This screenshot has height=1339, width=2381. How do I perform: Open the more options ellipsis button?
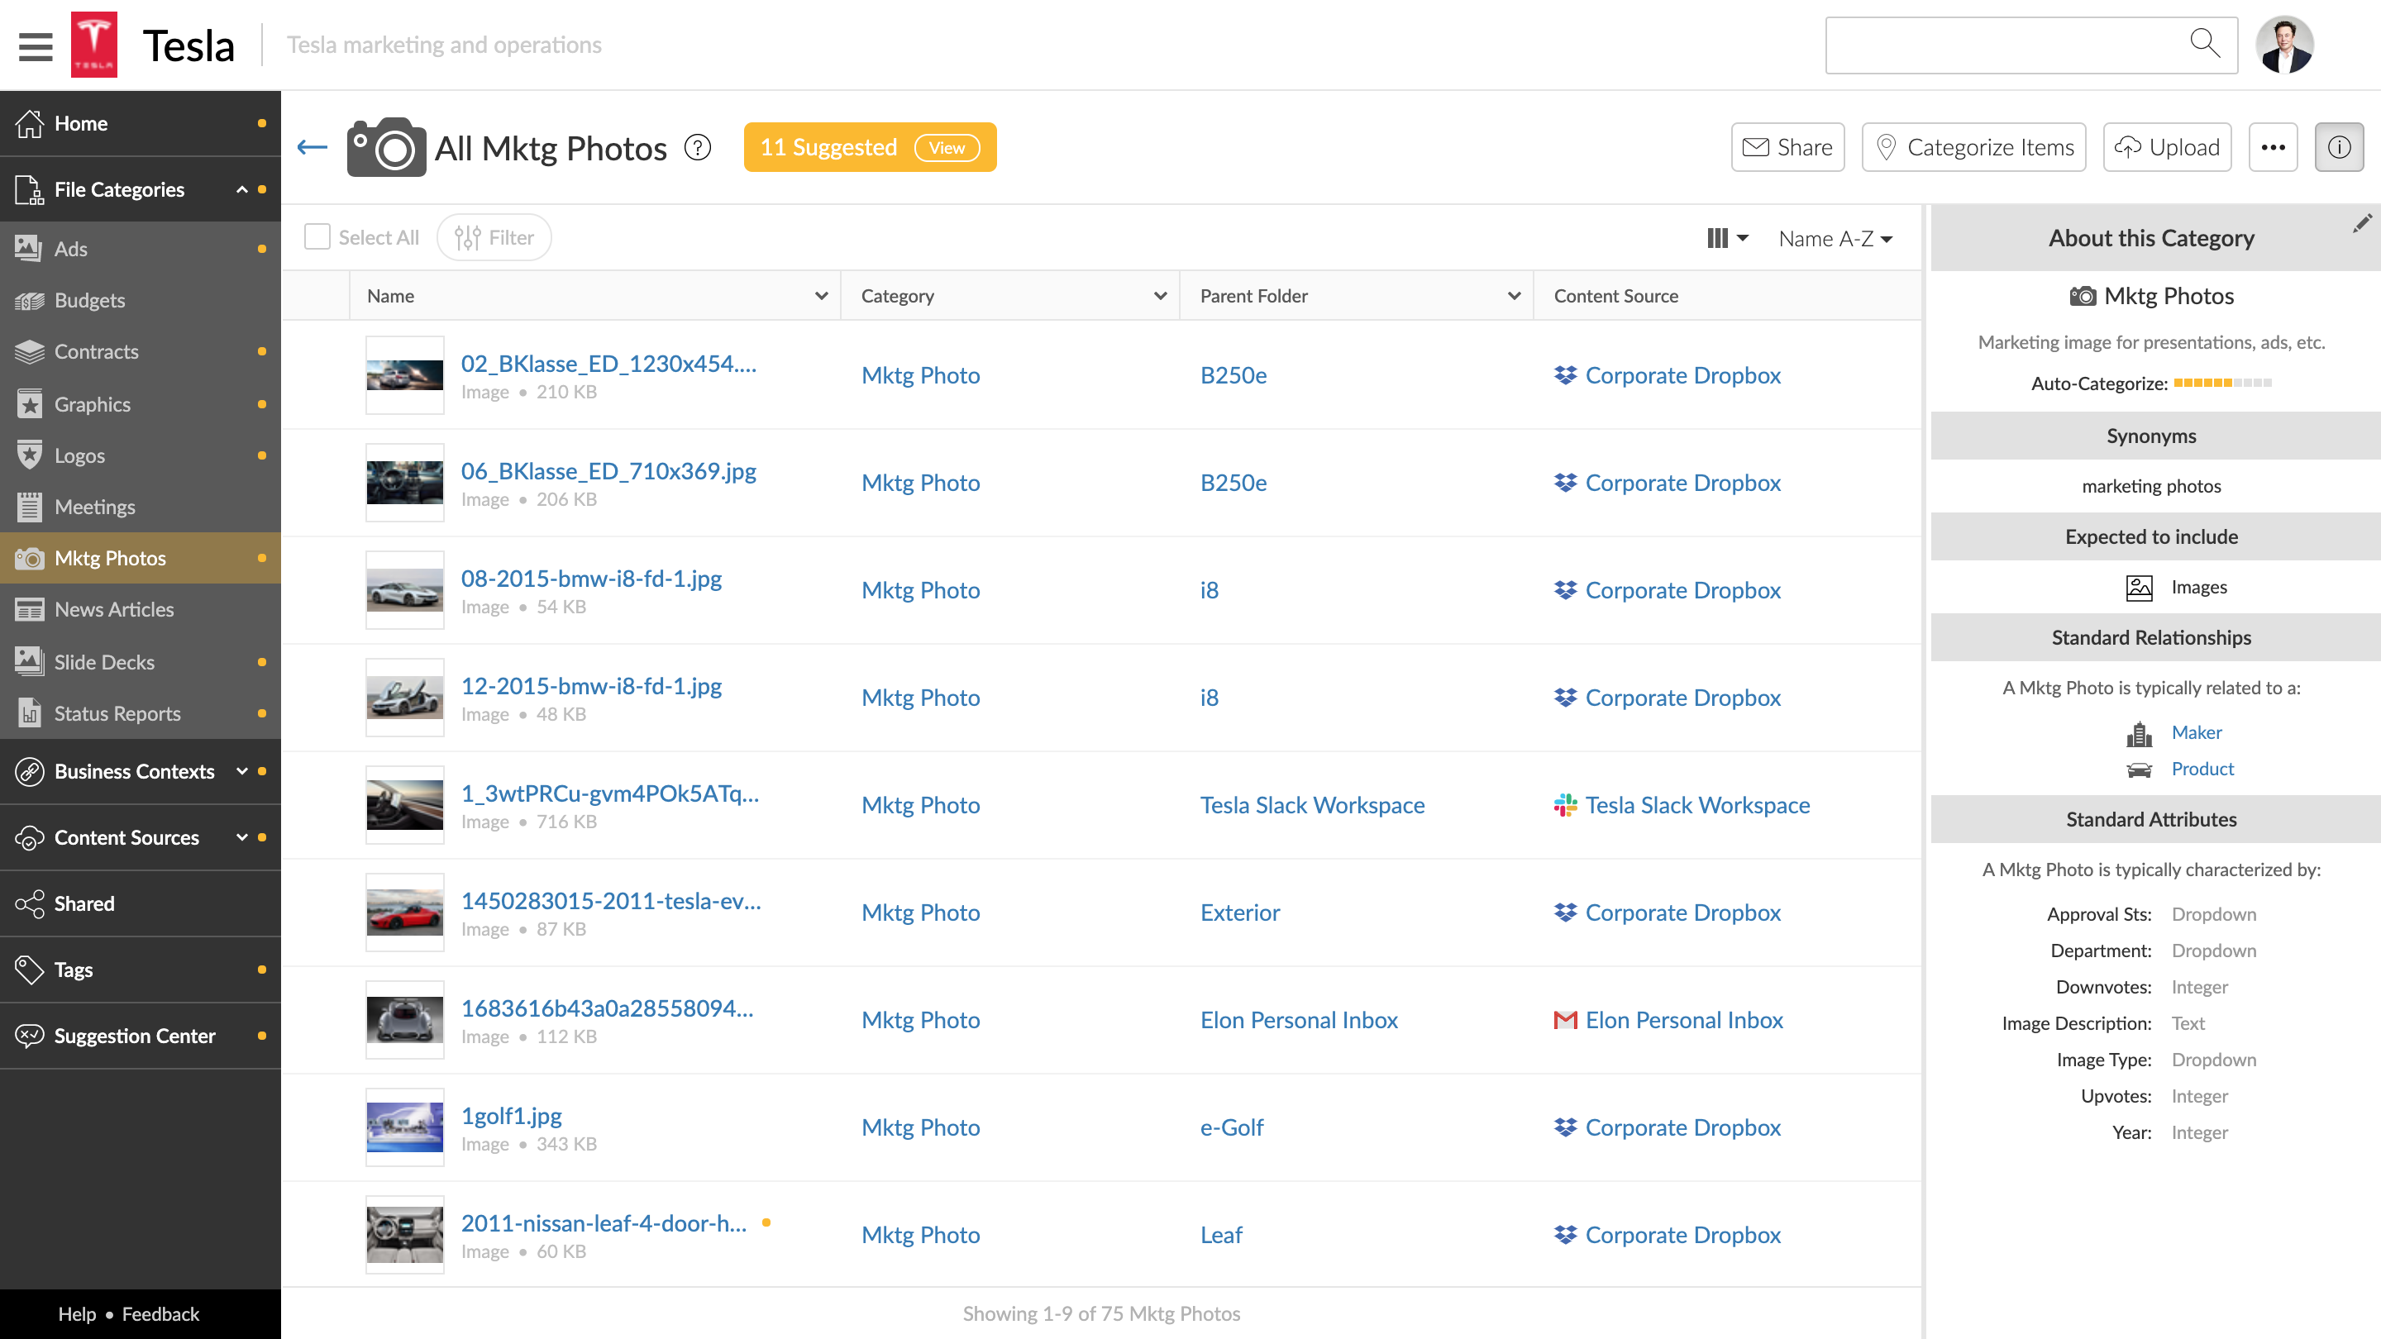2273,147
